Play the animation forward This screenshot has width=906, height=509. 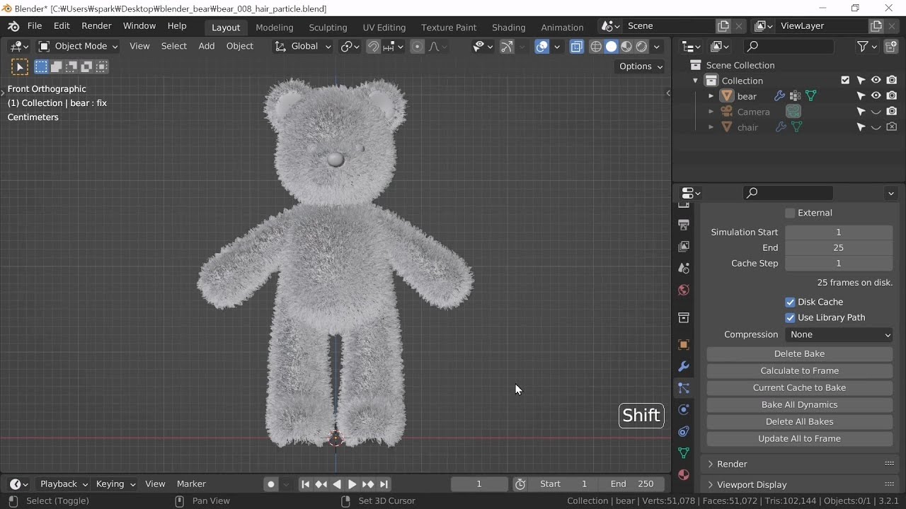(x=352, y=484)
